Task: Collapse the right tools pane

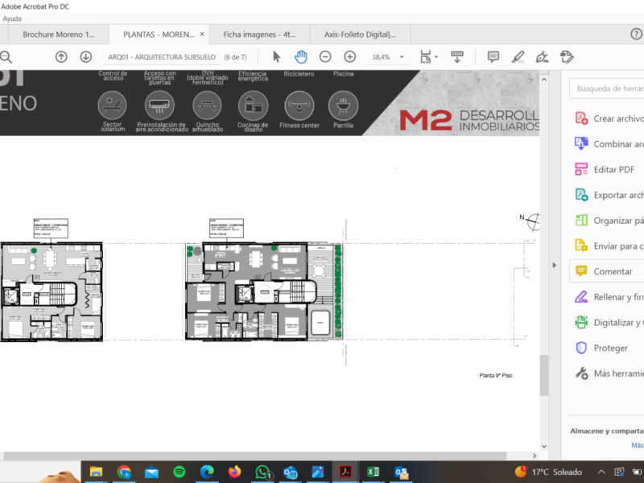Action: (x=553, y=265)
